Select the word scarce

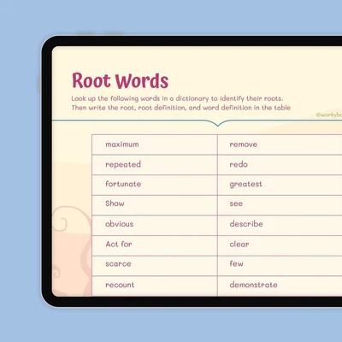point(118,264)
